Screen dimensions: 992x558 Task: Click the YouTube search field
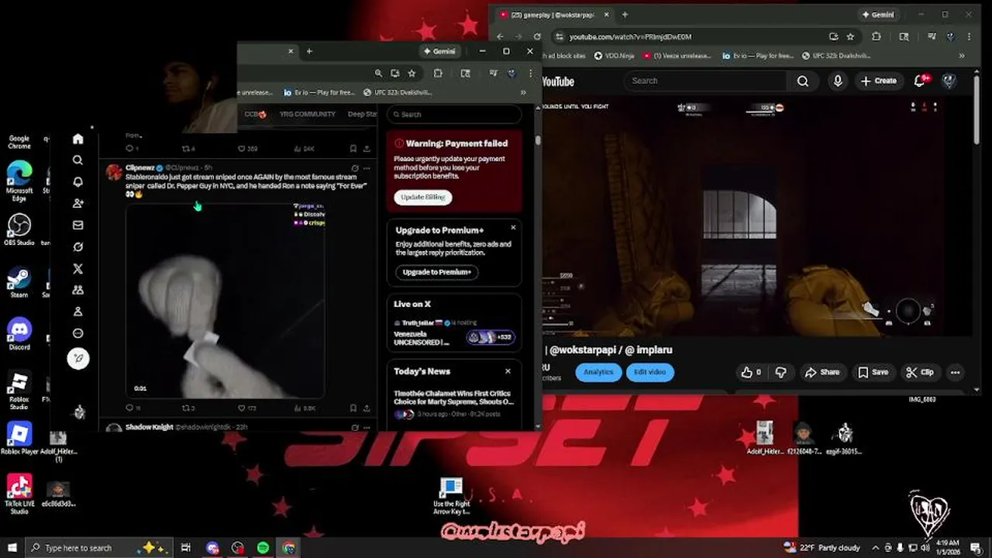705,81
